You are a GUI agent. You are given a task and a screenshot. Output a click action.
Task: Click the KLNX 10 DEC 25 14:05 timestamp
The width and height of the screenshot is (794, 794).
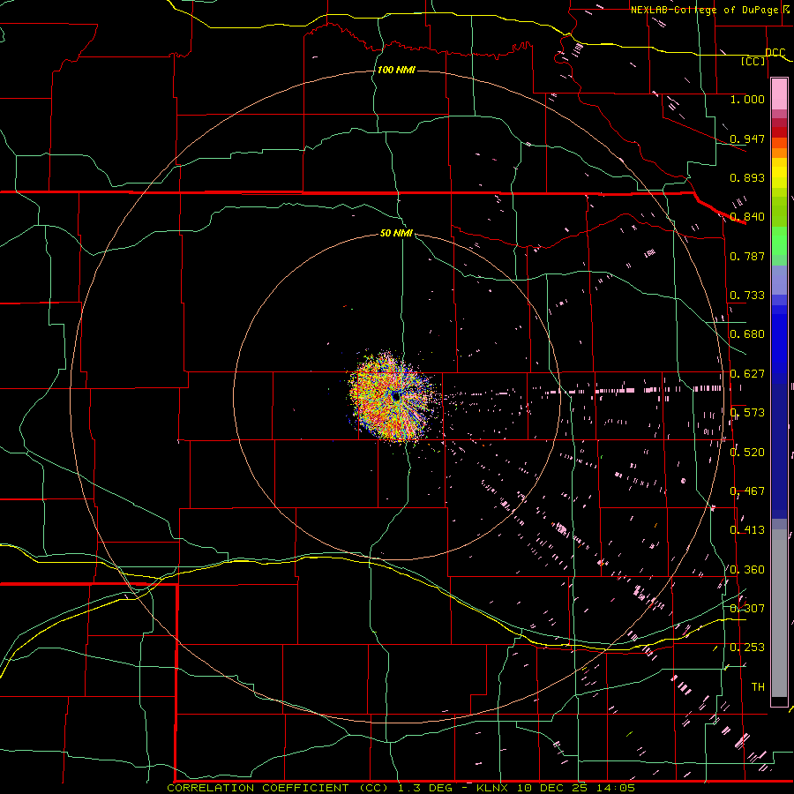point(556,788)
